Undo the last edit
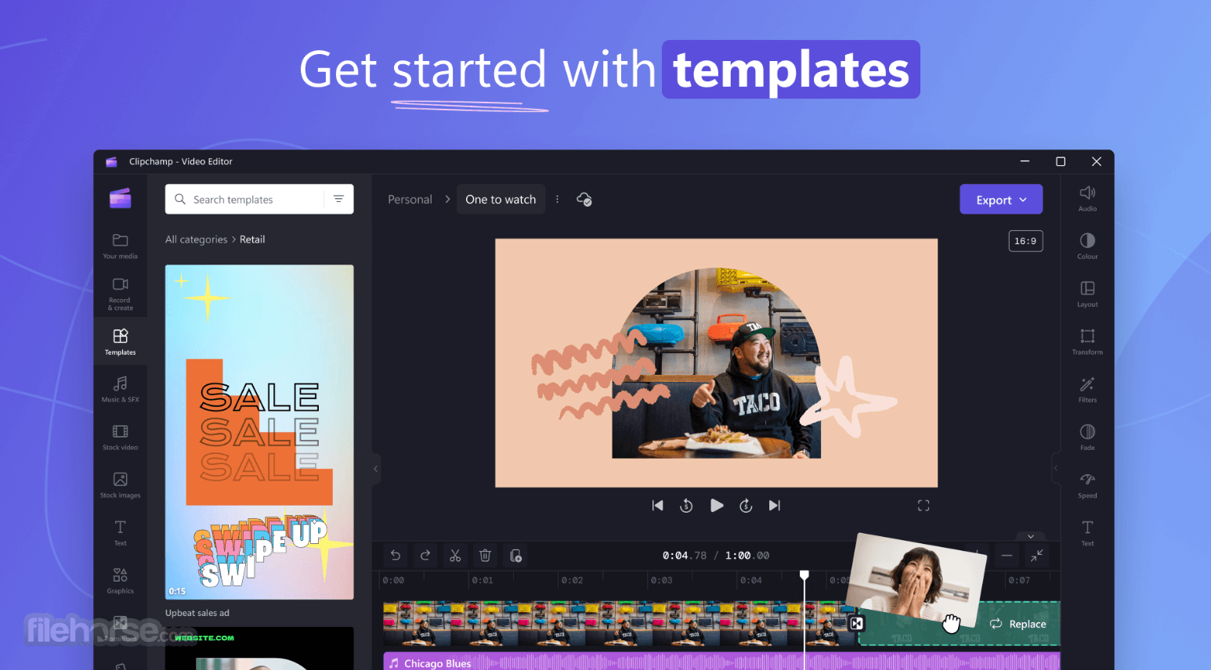 [396, 556]
